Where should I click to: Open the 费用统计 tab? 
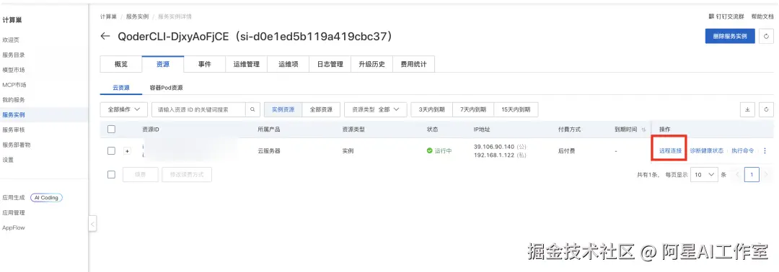click(x=413, y=65)
